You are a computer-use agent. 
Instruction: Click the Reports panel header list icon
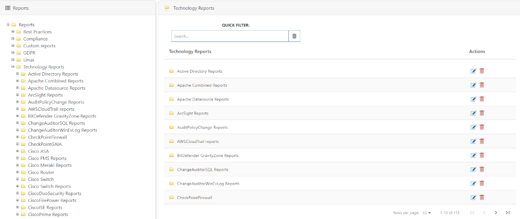coord(8,8)
